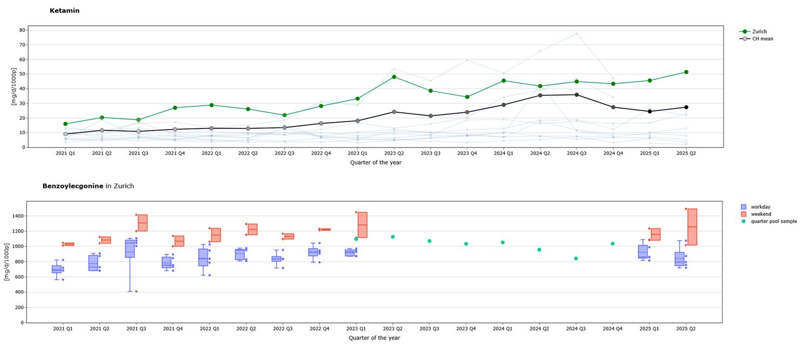The image size is (810, 345).
Task: Select the blue workday box for 2021 Q3
Action: (x=130, y=248)
